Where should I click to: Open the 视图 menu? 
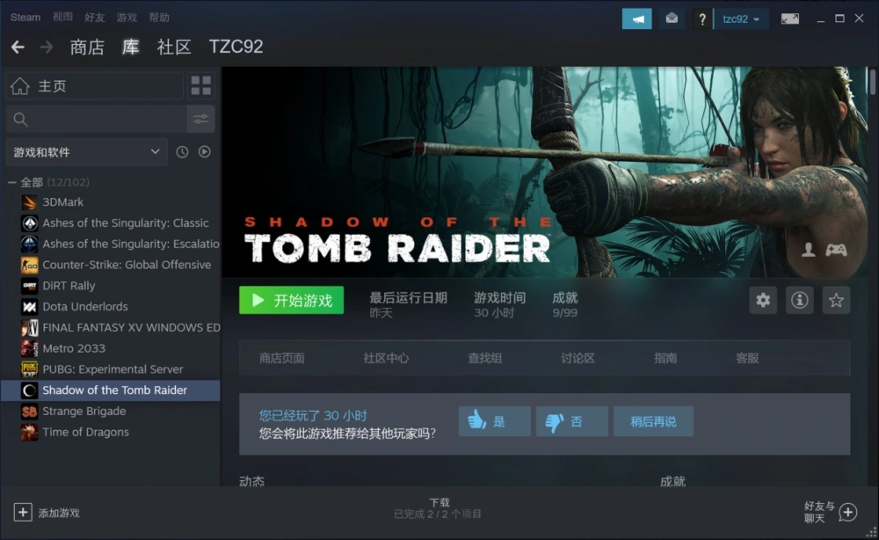point(62,18)
